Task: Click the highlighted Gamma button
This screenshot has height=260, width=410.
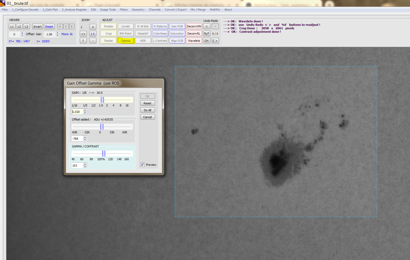Action: point(126,41)
